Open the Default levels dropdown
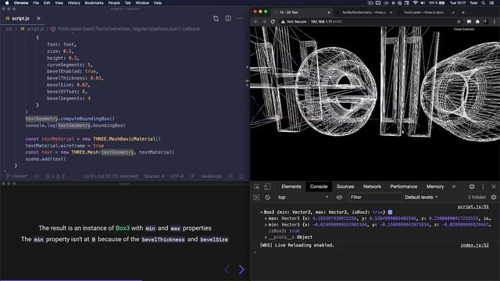The image size is (500, 281). [x=421, y=197]
